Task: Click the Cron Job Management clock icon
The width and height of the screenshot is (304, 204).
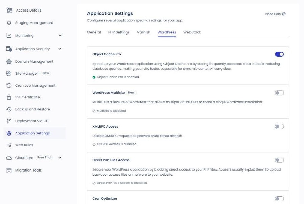Action: point(9,85)
